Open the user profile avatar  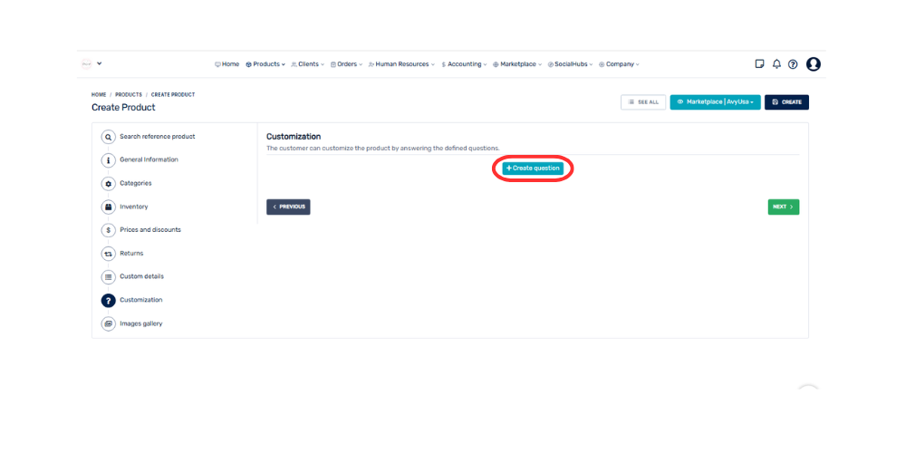(813, 64)
